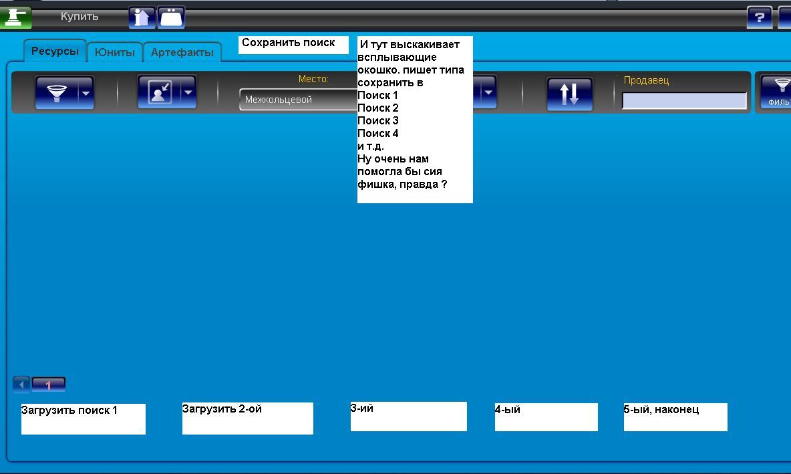The width and height of the screenshot is (791, 474).
Task: Click the Сохранить поиск box
Action: click(x=293, y=45)
